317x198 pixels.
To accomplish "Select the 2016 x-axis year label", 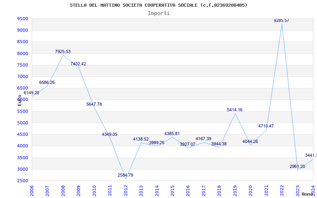I will [x=188, y=191].
